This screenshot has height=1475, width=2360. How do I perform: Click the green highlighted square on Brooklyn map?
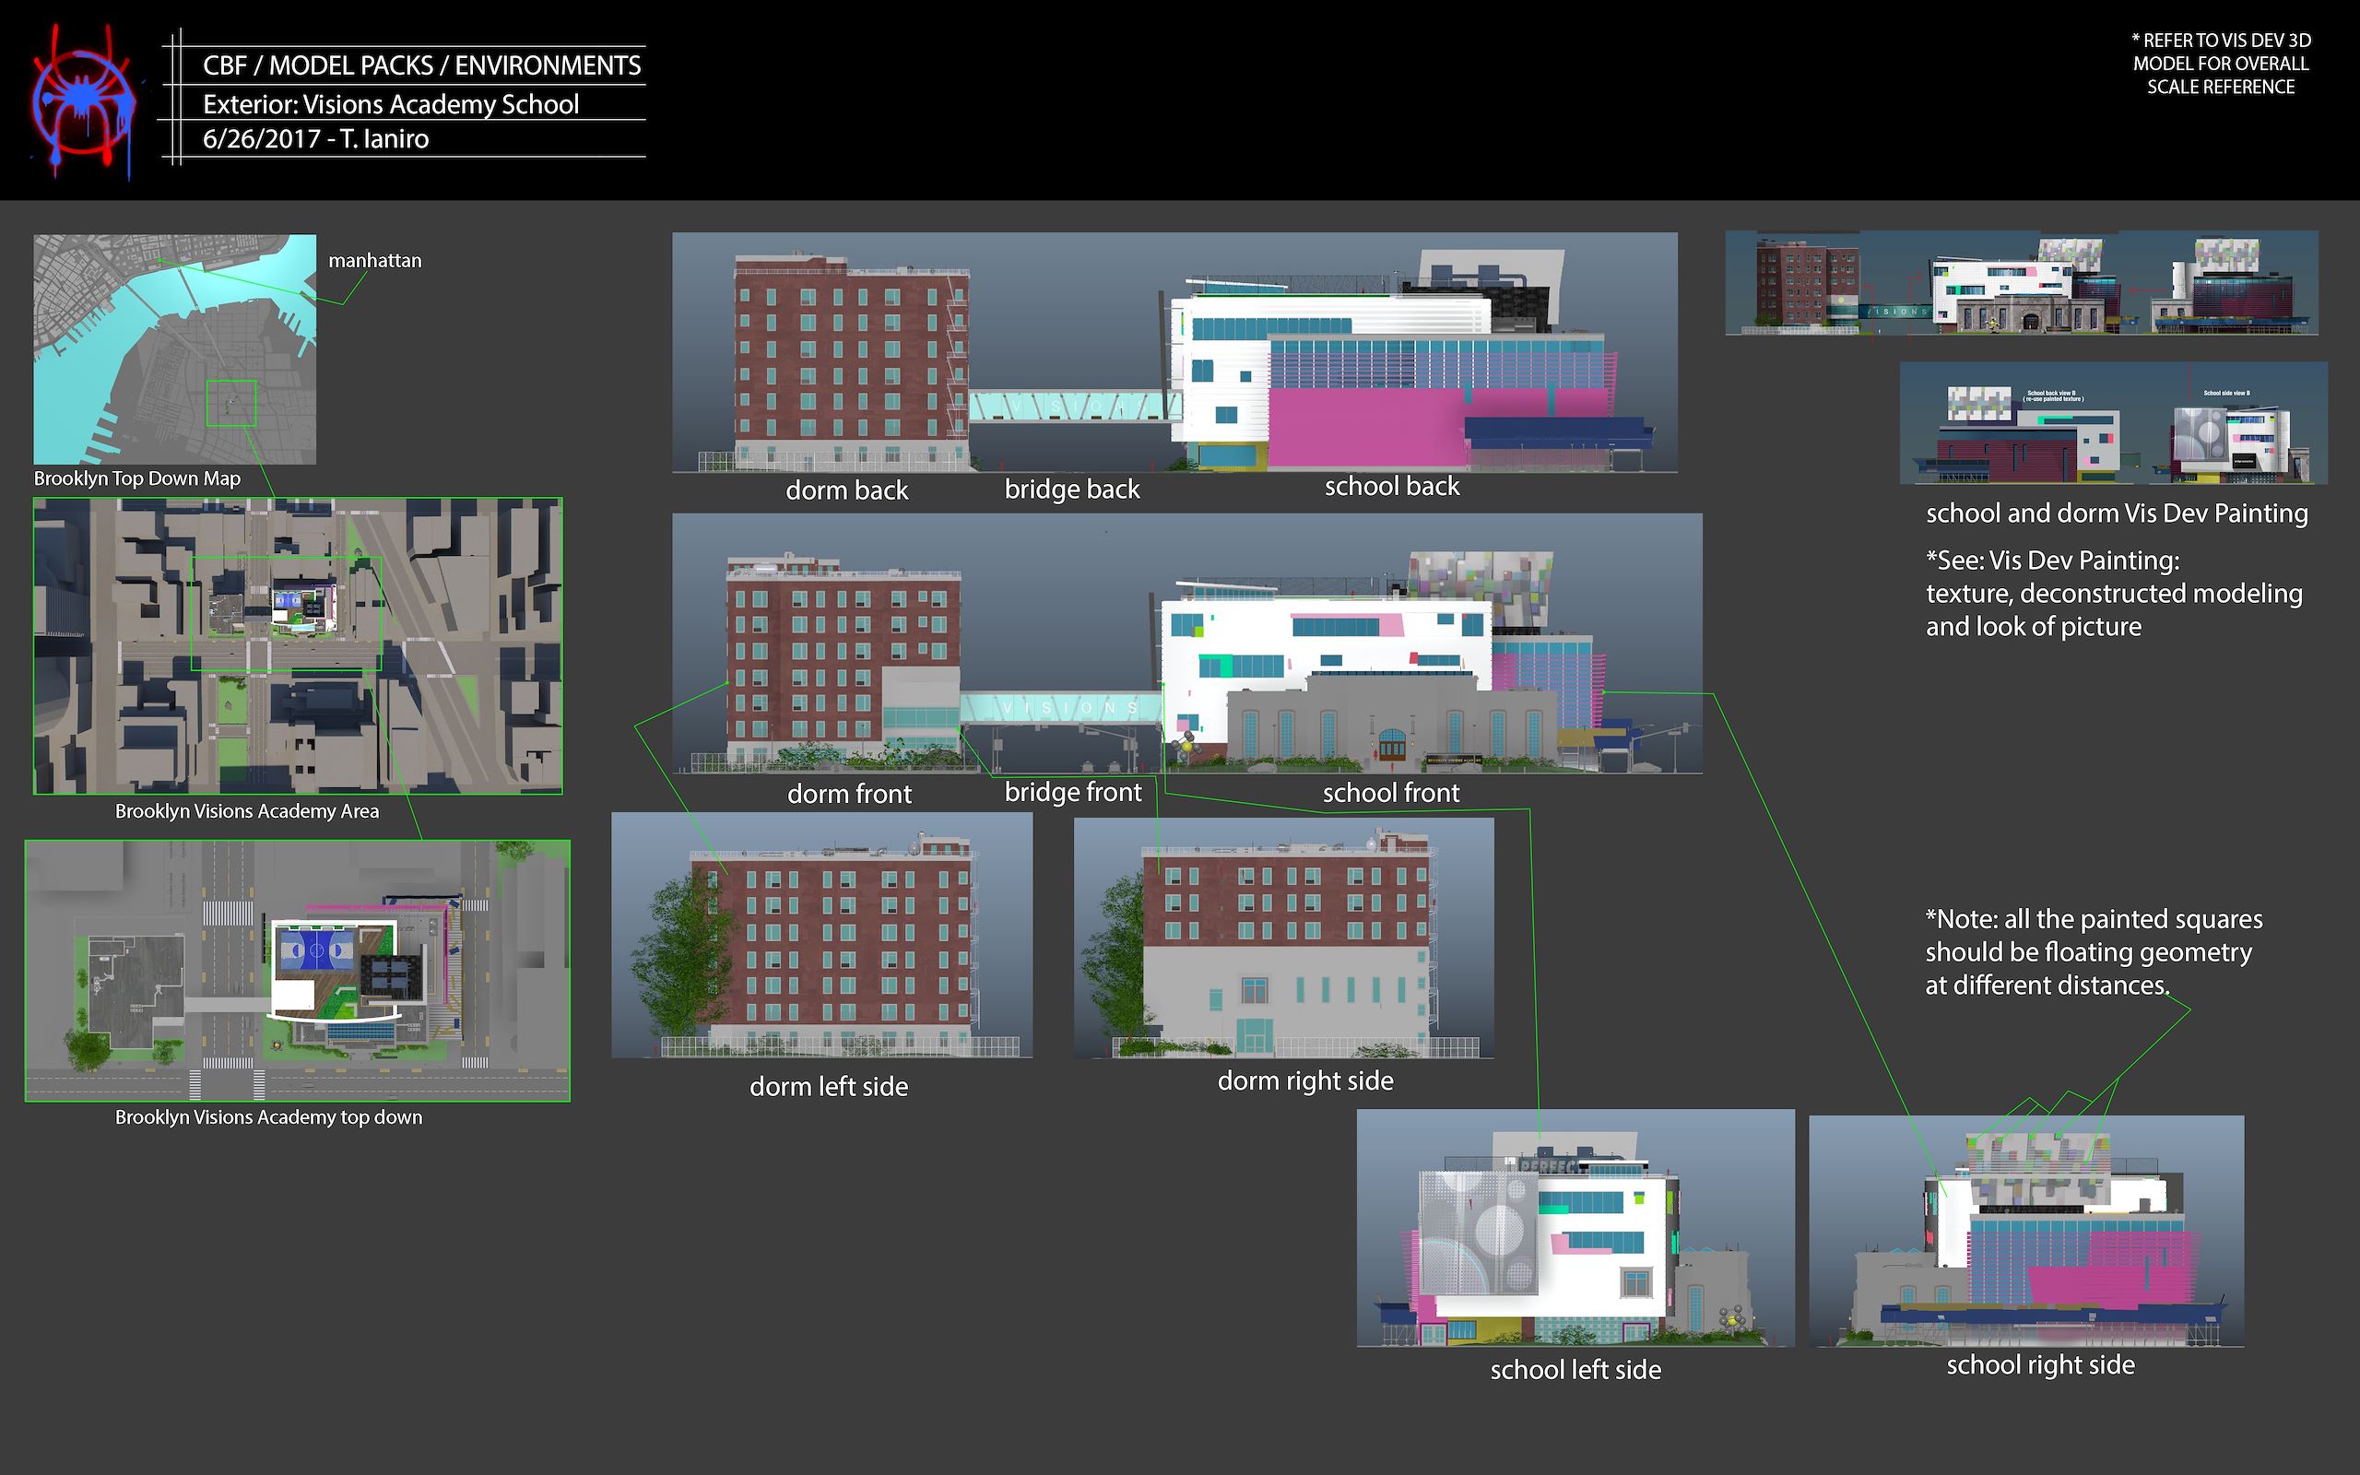[x=231, y=403]
